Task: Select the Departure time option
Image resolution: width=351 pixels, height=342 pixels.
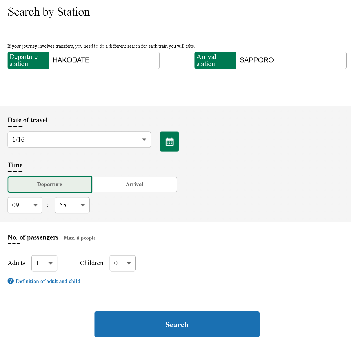Action: 50,184
